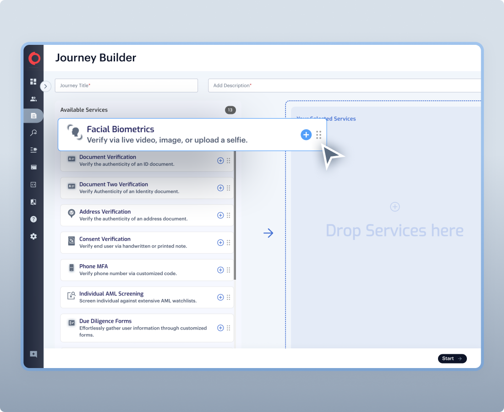This screenshot has height=412, width=504.
Task: Click the feedback chat icon at sidebar bottom
Action: 33,354
